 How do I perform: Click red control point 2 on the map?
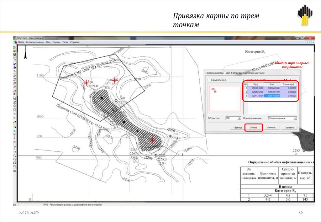pos(115,80)
